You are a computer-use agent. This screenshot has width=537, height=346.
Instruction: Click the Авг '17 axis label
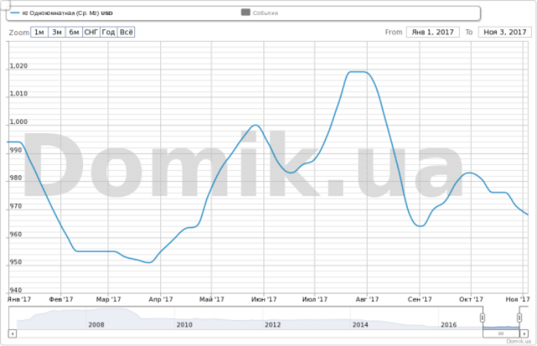pyautogui.click(x=367, y=299)
